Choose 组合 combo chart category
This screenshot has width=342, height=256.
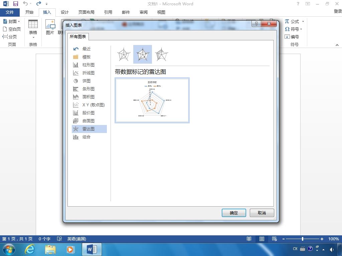pyautogui.click(x=90, y=137)
